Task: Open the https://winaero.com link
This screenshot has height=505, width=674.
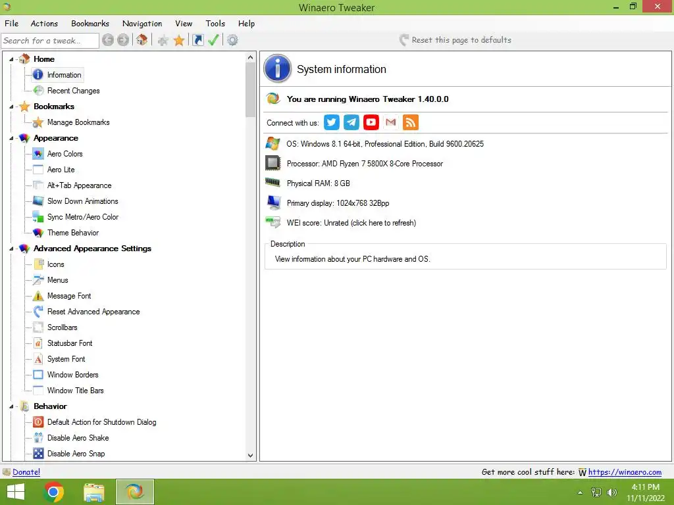Action: click(625, 472)
